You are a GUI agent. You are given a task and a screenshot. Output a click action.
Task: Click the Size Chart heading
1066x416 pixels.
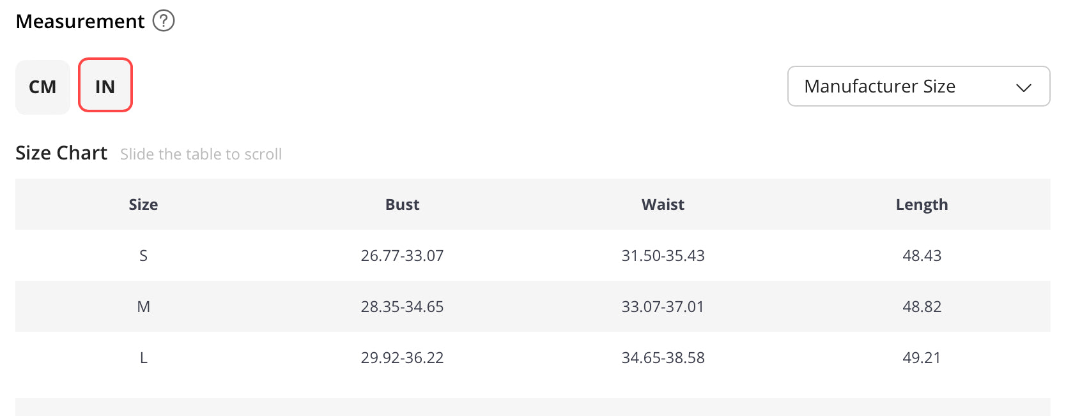61,153
